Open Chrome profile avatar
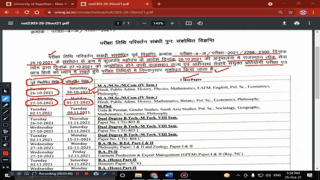Screen dimensions: 320x180 (x=303, y=12)
